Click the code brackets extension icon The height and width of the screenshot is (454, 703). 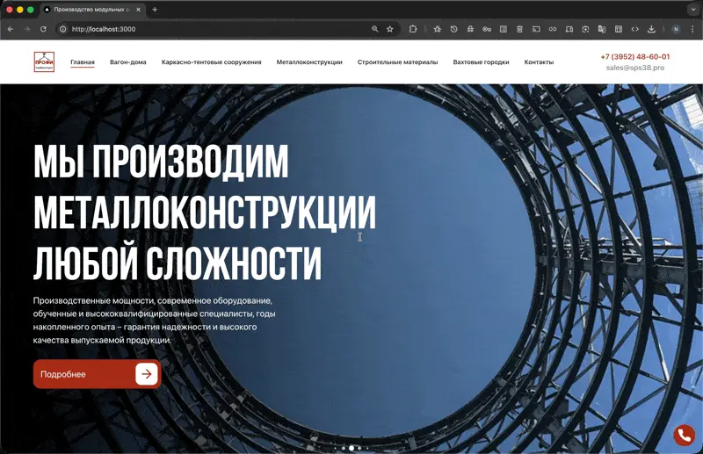[x=634, y=29]
